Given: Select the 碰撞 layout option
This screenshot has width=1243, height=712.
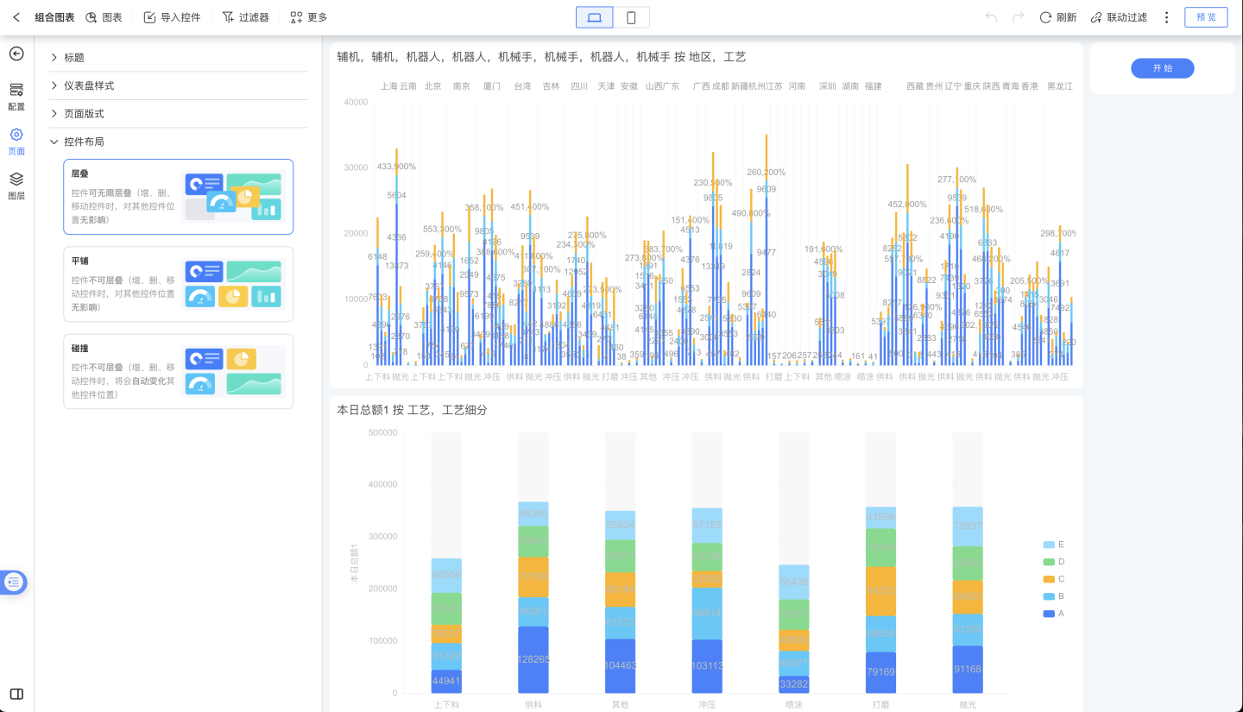Looking at the screenshot, I should pos(178,371).
